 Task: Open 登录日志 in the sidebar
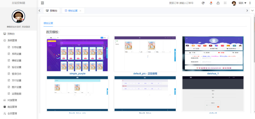[x=16, y=74]
